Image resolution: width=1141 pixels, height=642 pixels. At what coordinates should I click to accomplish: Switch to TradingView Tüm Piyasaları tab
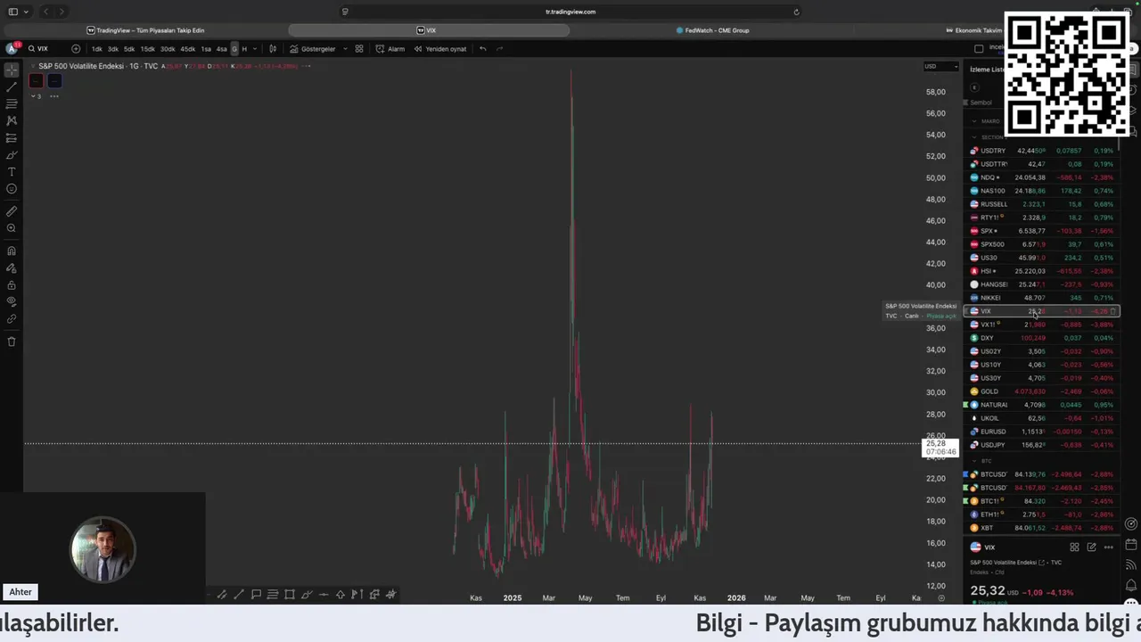coord(145,30)
